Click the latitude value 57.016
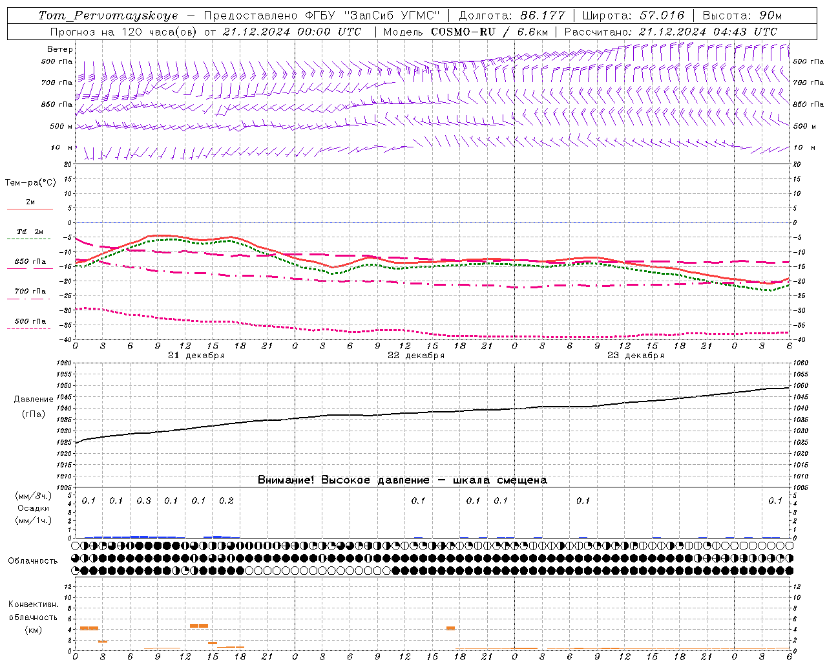The height and width of the screenshot is (662, 827). [x=662, y=16]
